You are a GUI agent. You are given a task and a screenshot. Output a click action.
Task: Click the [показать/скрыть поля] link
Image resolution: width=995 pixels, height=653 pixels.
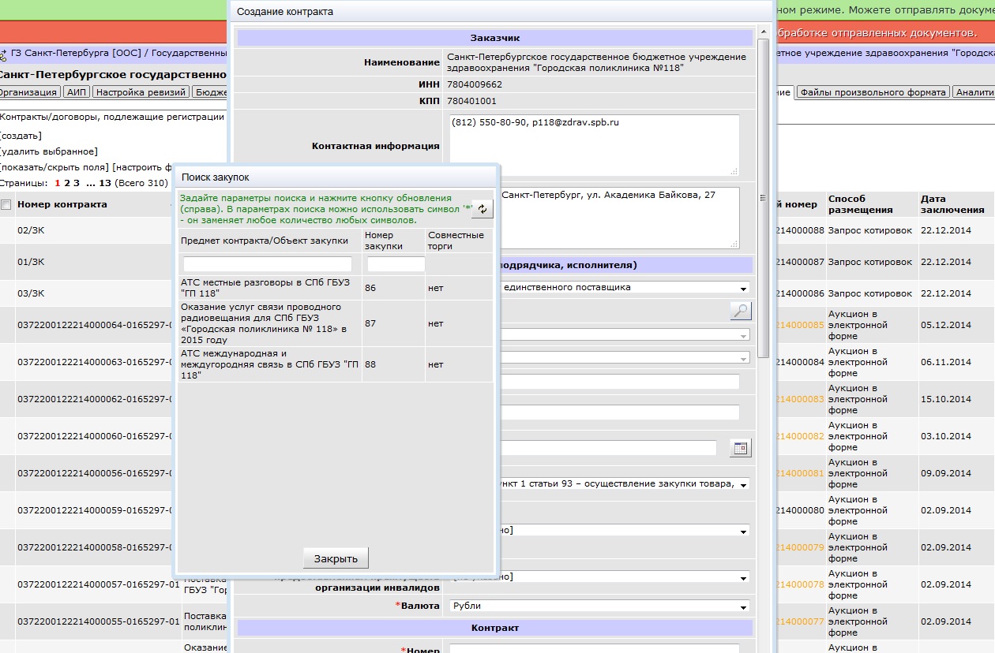54,167
